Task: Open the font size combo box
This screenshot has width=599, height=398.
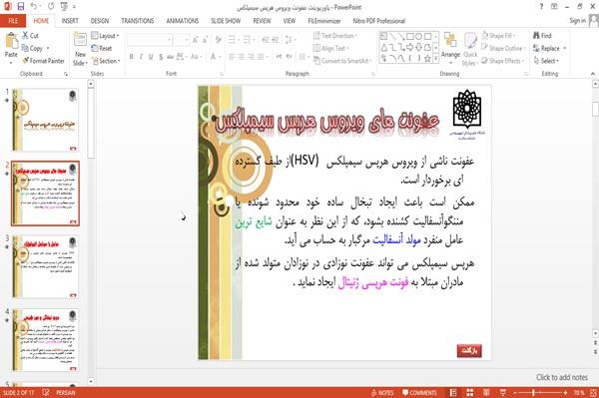Action: [182, 40]
